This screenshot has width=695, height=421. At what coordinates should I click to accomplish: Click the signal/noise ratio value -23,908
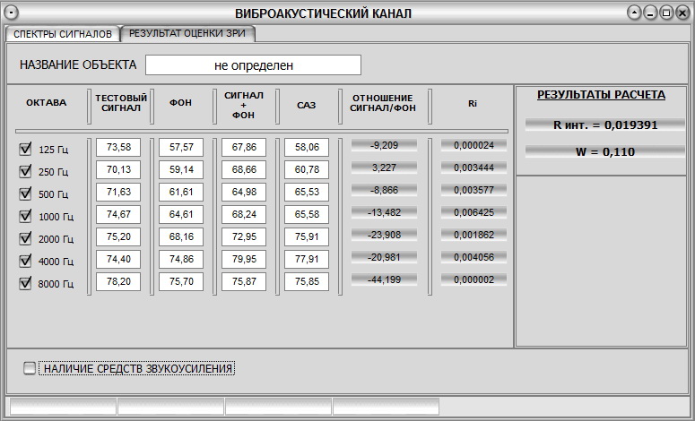click(384, 235)
